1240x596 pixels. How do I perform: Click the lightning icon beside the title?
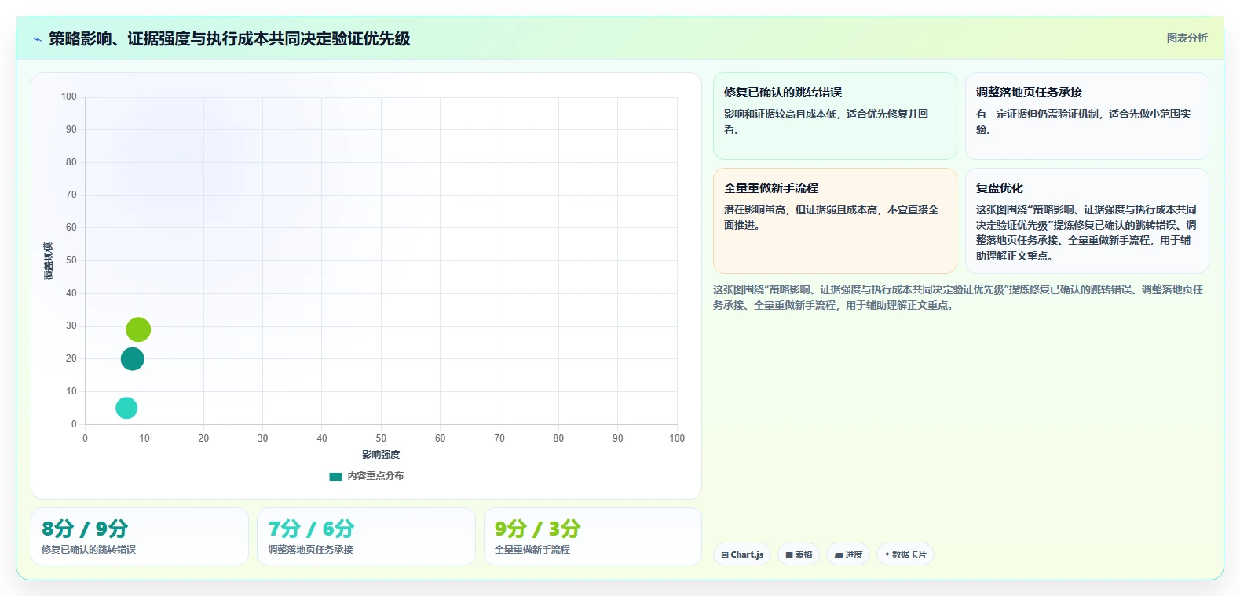37,39
